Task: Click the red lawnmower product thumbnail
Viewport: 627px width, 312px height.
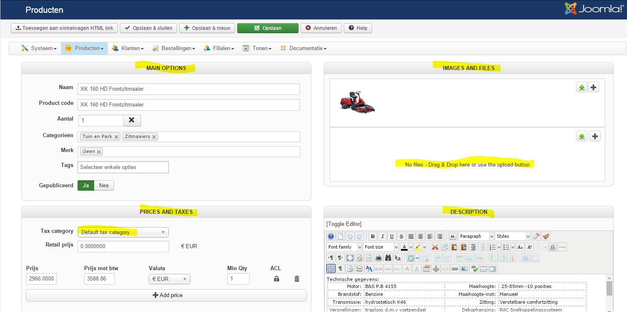Action: (357, 102)
